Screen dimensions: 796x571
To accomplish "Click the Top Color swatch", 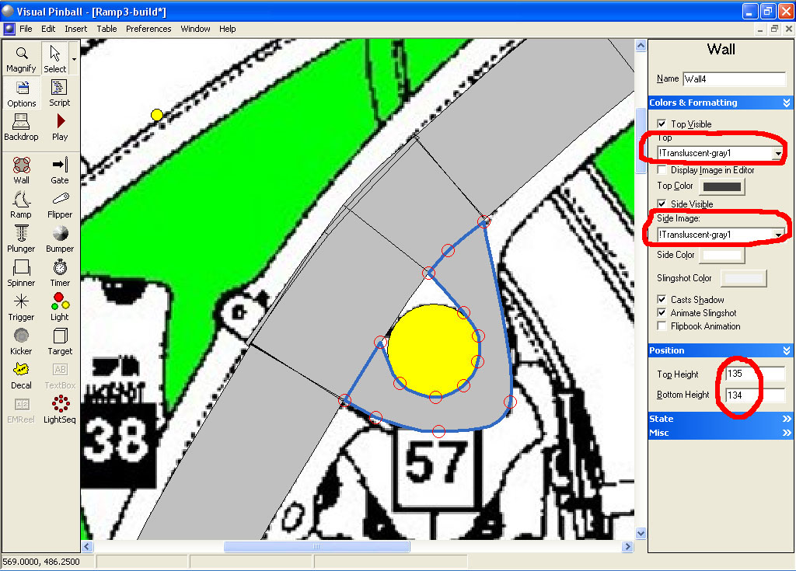I will [x=721, y=186].
